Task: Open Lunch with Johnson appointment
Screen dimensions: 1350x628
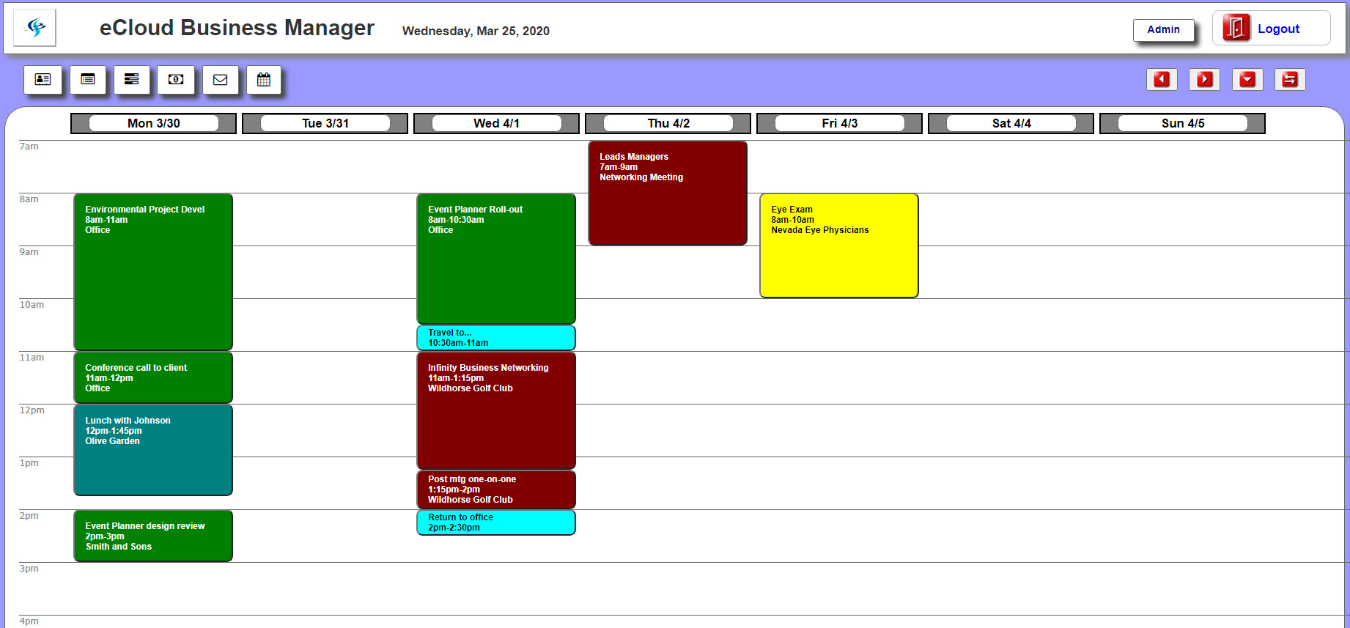Action: [x=152, y=450]
